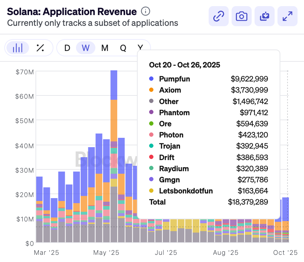Select the monthly (M) interval
The width and height of the screenshot is (304, 262).
pyautogui.click(x=105, y=48)
